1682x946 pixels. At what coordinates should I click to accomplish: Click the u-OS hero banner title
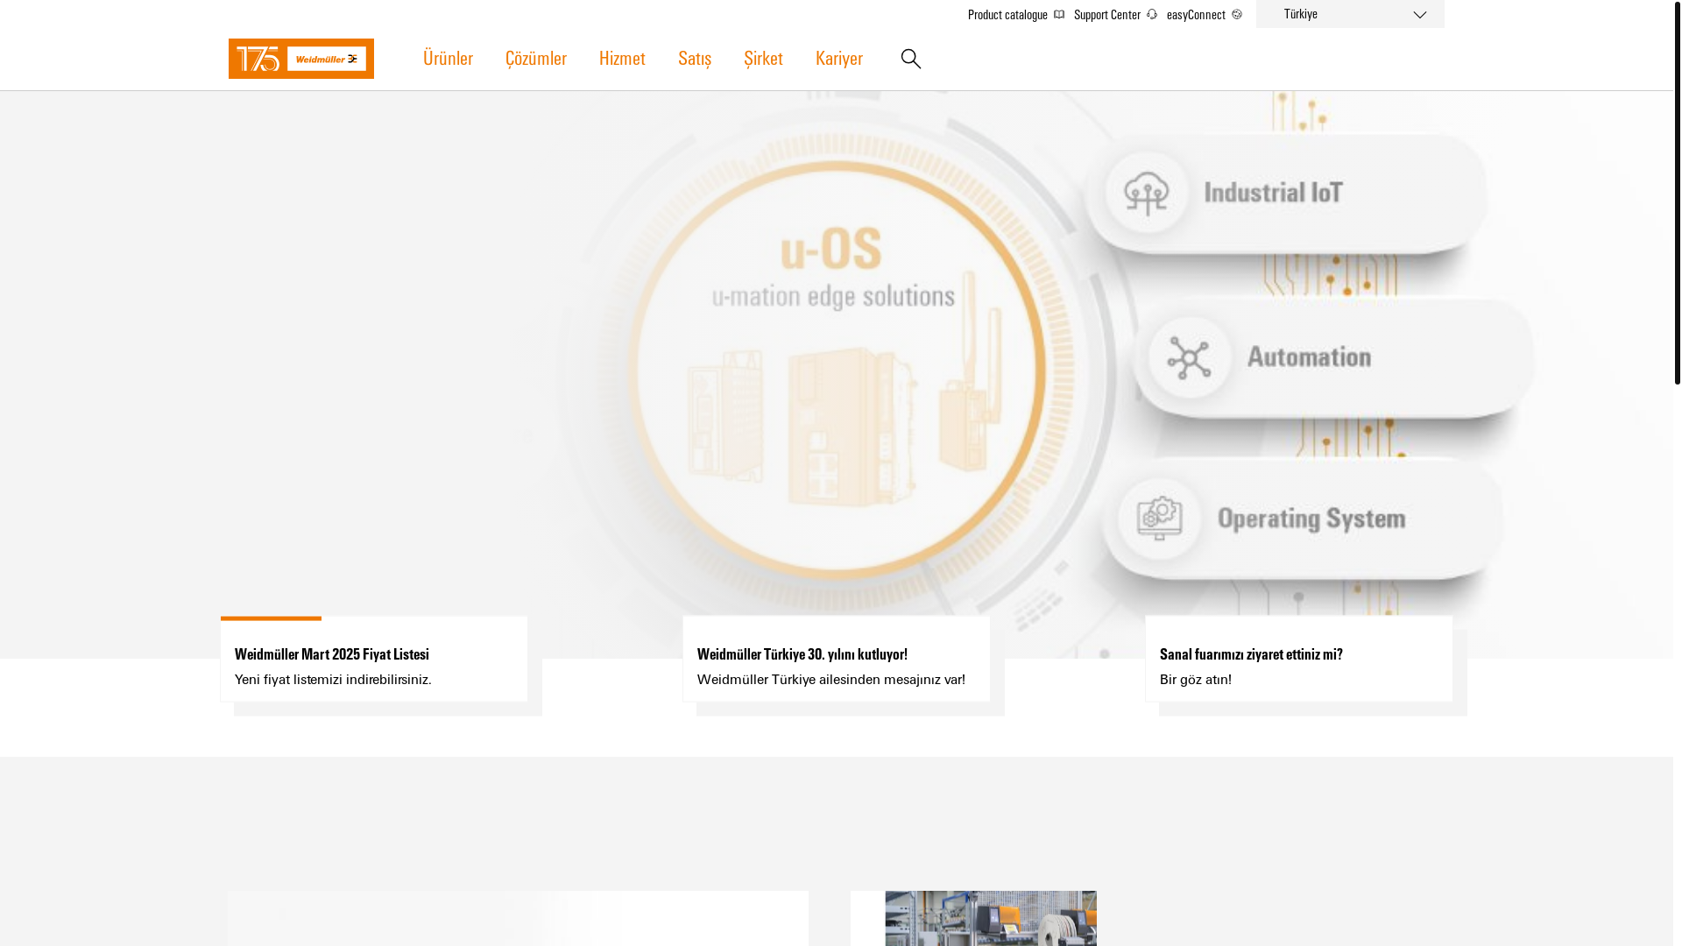830,248
